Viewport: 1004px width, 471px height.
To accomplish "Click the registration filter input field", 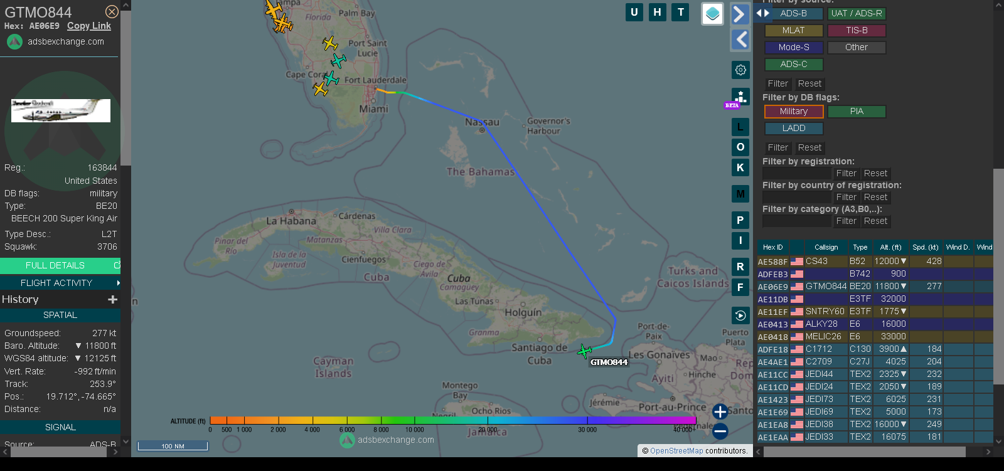I will [796, 173].
